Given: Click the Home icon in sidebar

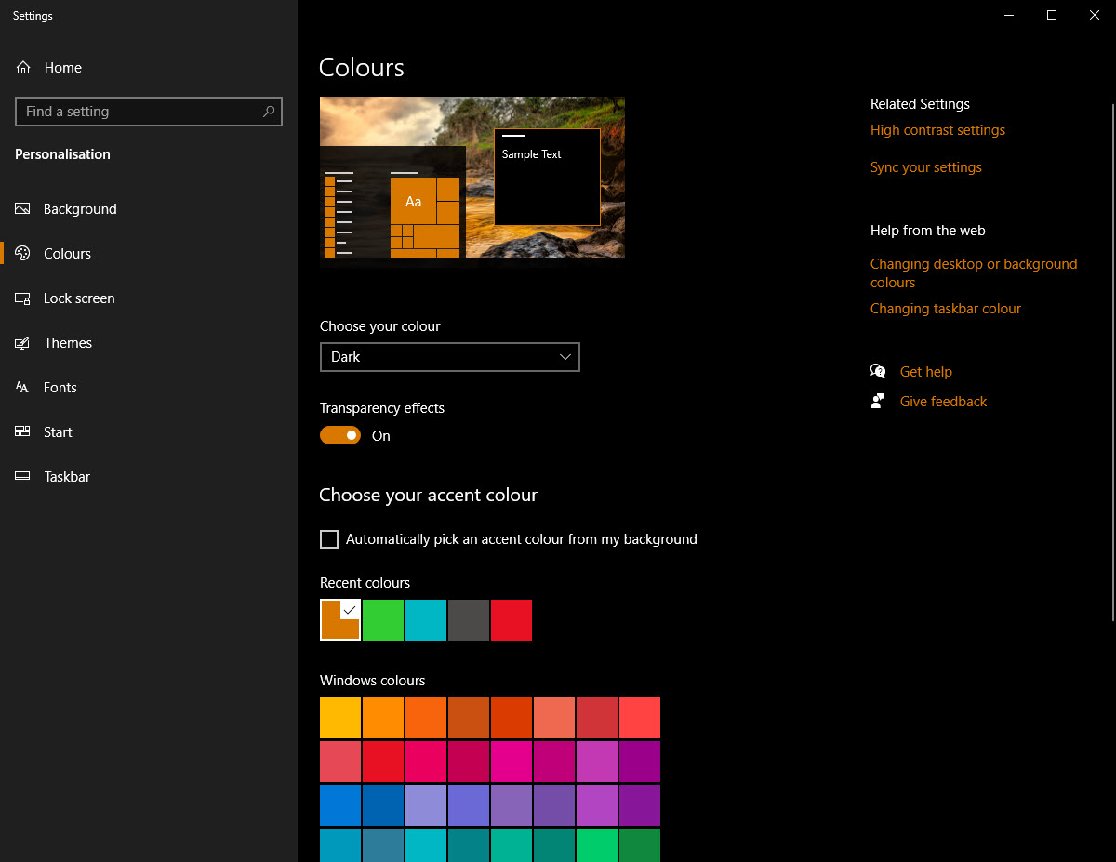Looking at the screenshot, I should pos(23,68).
